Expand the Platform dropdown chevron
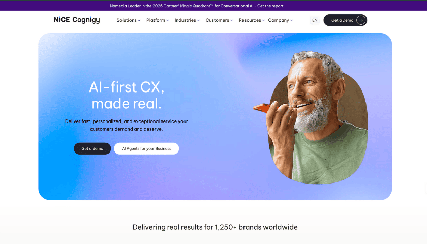Viewport: 427px width, 244px height. pos(167,20)
